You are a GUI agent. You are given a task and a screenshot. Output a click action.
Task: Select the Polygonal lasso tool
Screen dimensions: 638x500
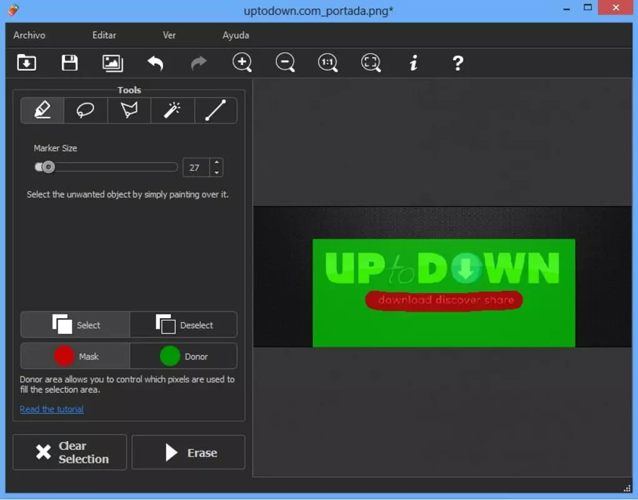tap(129, 110)
